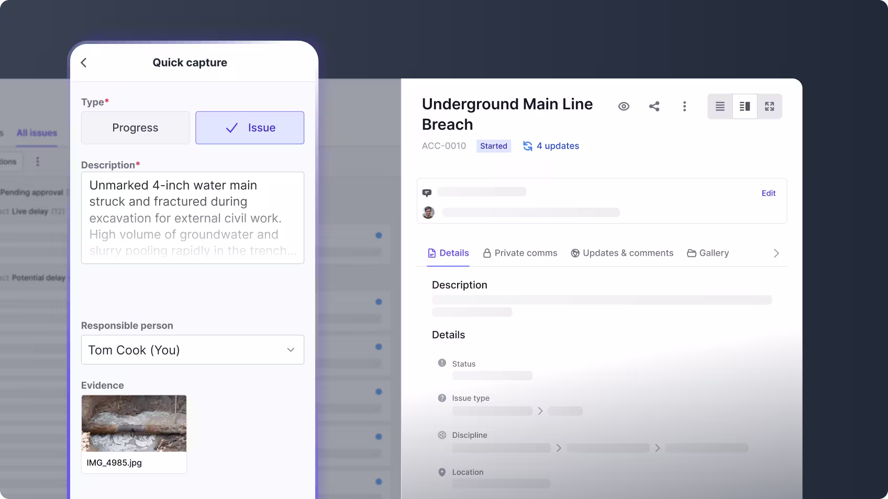888x499 pixels.
Task: Click Edit on the comment card
Action: [x=768, y=193]
